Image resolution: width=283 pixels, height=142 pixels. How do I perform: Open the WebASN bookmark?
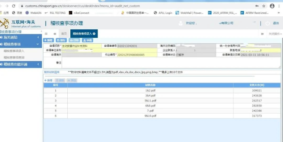point(33,13)
